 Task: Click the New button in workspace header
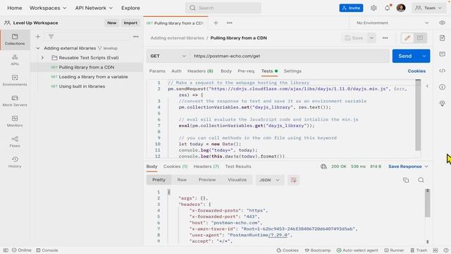(112, 23)
